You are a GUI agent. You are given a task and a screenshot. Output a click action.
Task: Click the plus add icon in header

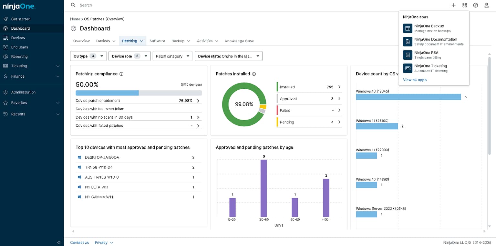click(x=454, y=5)
